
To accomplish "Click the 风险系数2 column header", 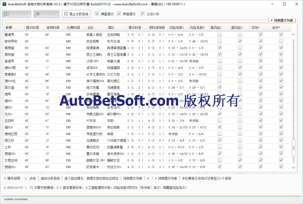I will click(199, 28).
